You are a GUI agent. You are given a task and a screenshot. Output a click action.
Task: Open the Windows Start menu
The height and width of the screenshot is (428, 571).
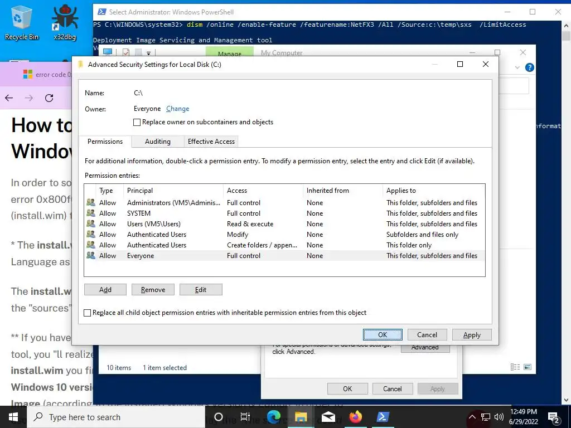tap(13, 417)
